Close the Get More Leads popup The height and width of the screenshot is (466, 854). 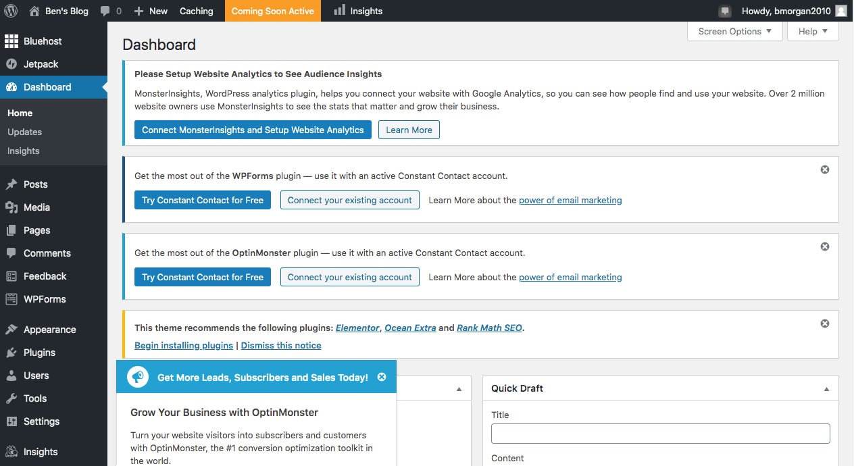click(x=382, y=377)
